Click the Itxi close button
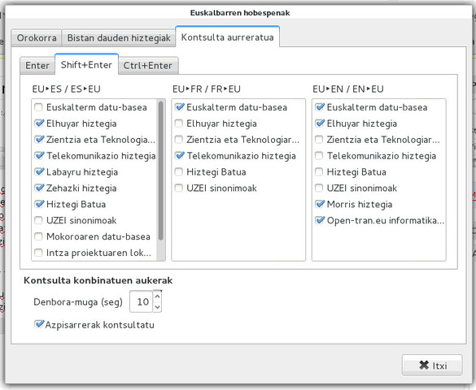The image size is (476, 390). pyautogui.click(x=432, y=365)
